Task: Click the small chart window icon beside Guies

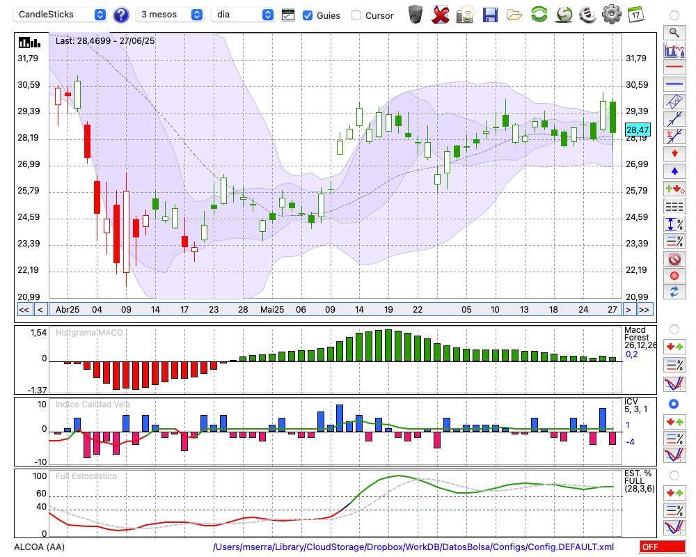Action: [x=288, y=15]
